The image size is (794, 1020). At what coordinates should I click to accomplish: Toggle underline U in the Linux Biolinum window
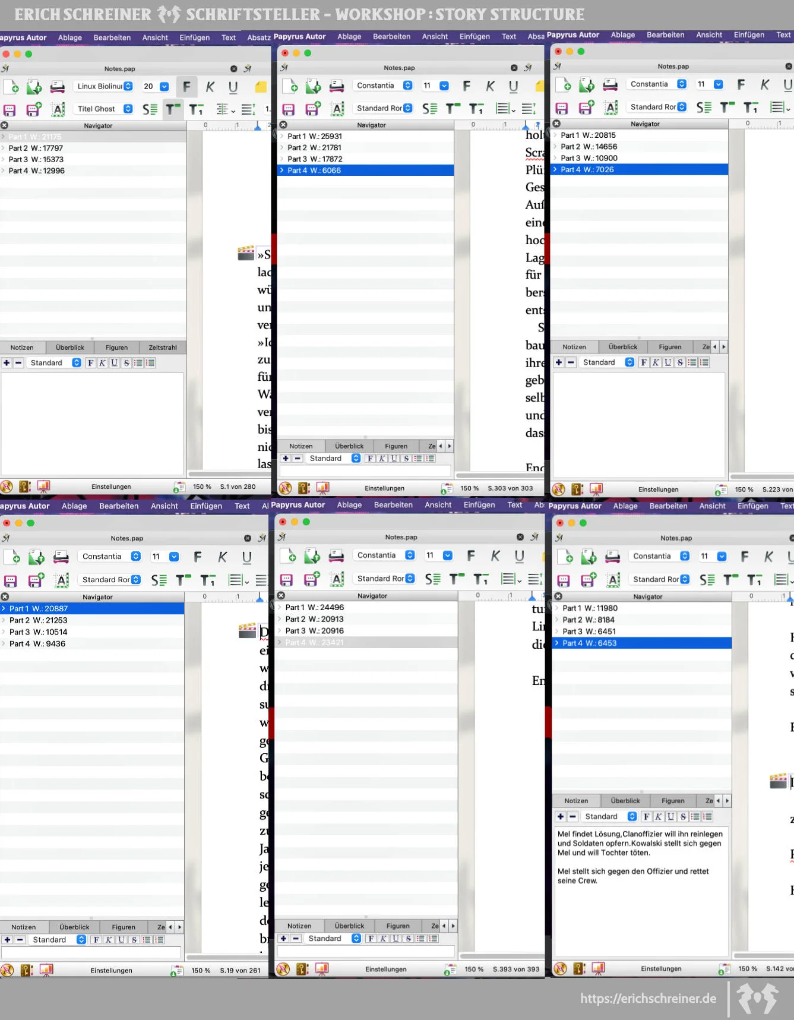pos(233,87)
